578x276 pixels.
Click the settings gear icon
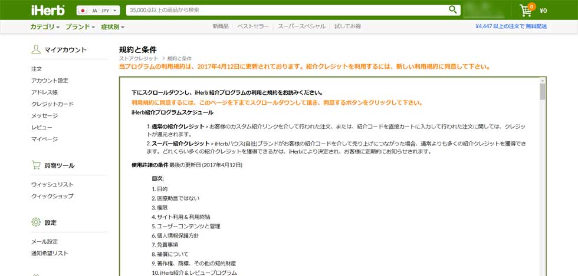[x=36, y=222]
